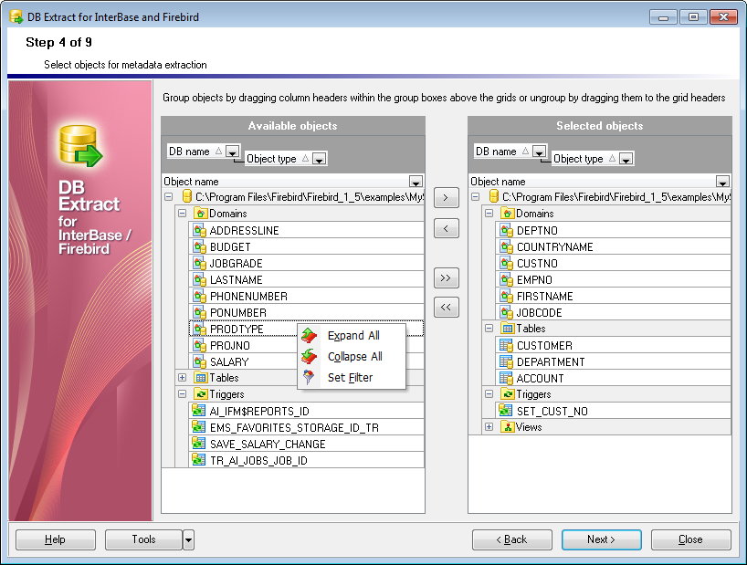Click the Help button
Viewport: 747px width, 565px height.
pos(55,539)
